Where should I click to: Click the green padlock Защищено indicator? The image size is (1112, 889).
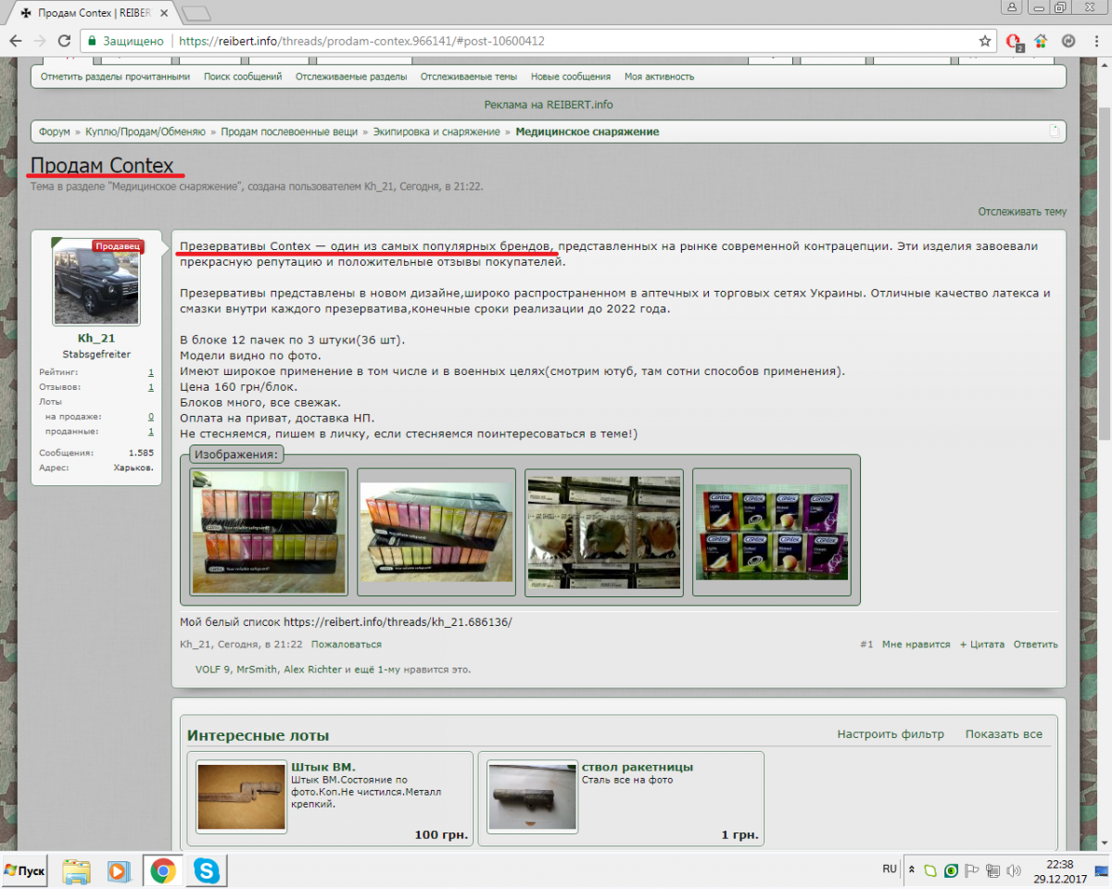[x=124, y=41]
